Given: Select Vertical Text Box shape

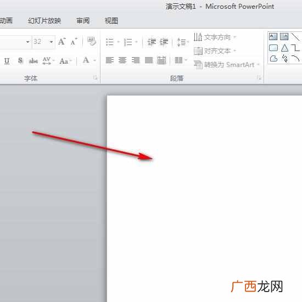Looking at the screenshot, I should coord(284,36).
